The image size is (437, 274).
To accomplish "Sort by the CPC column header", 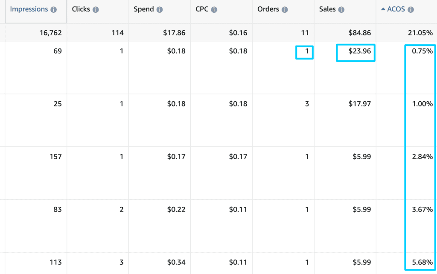I will pyautogui.click(x=202, y=9).
